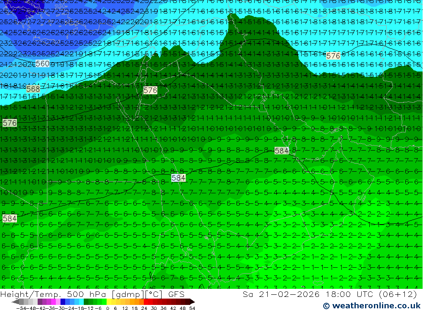This screenshot has height=310, width=423.
Task: Click the Sa 21-02-2026 date text
Action: coord(281,294)
